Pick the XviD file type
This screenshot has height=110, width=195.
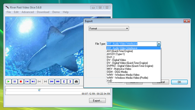tap(109, 81)
